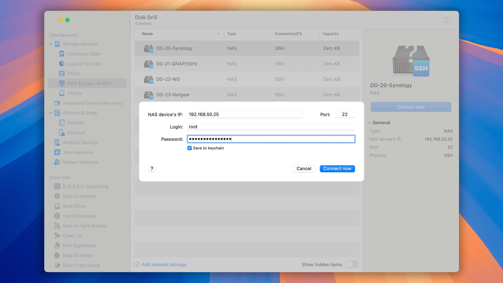
Task: Select the Logical Volumes sidebar item
Action: 87,64
